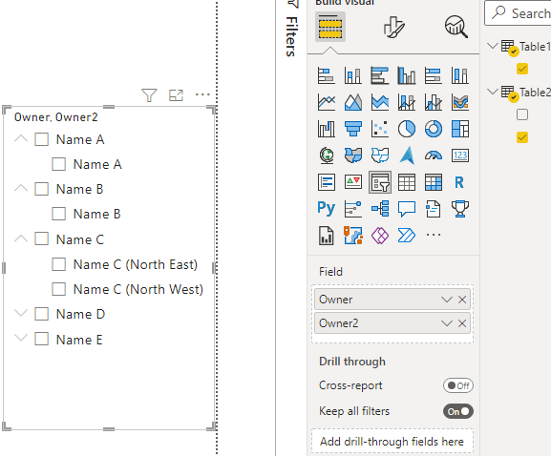This screenshot has height=456, width=551.
Task: Pick the Donut chart visual
Action: tap(434, 129)
